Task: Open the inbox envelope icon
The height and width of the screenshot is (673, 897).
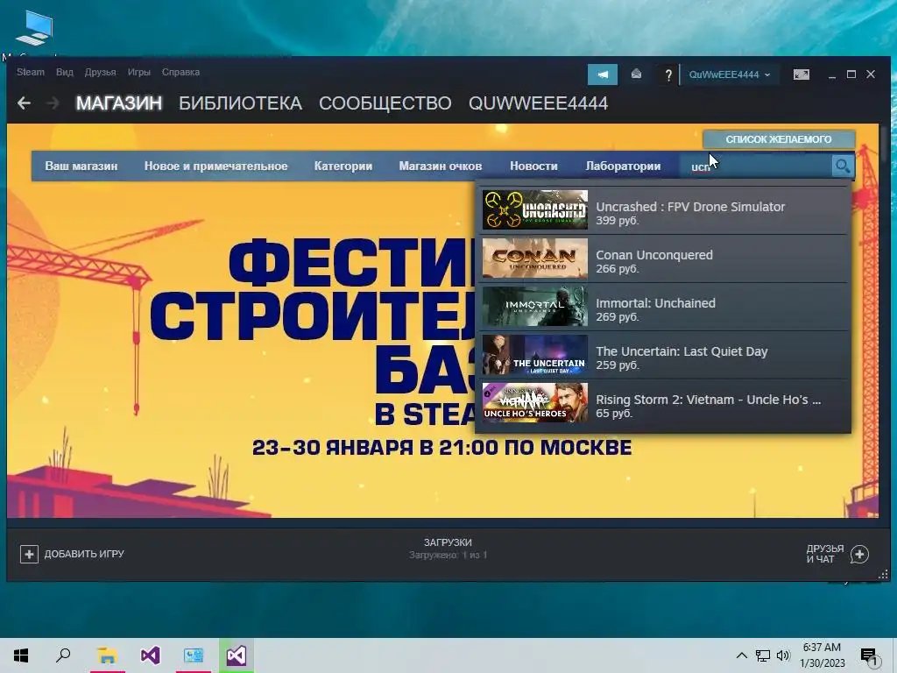Action: 636,74
